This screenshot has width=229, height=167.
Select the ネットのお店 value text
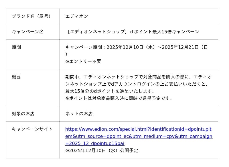pos(79,114)
